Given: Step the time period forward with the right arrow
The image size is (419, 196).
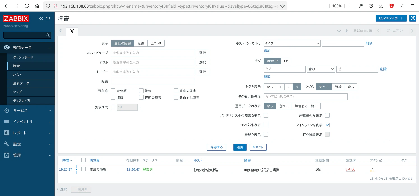Looking at the screenshot, I should point(412,31).
